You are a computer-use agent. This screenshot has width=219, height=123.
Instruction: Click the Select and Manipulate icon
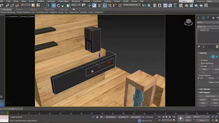point(89,5)
